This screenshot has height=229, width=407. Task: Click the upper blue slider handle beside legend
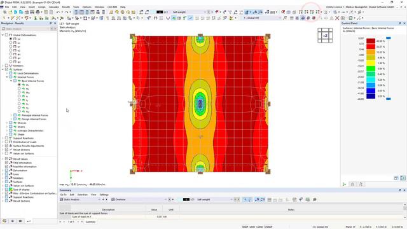(x=389, y=38)
